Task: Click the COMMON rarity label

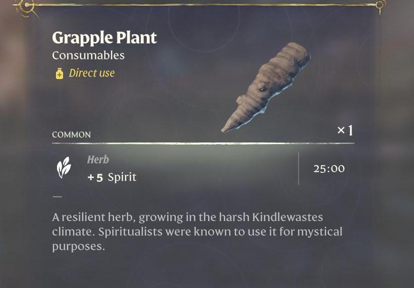Action: point(72,135)
